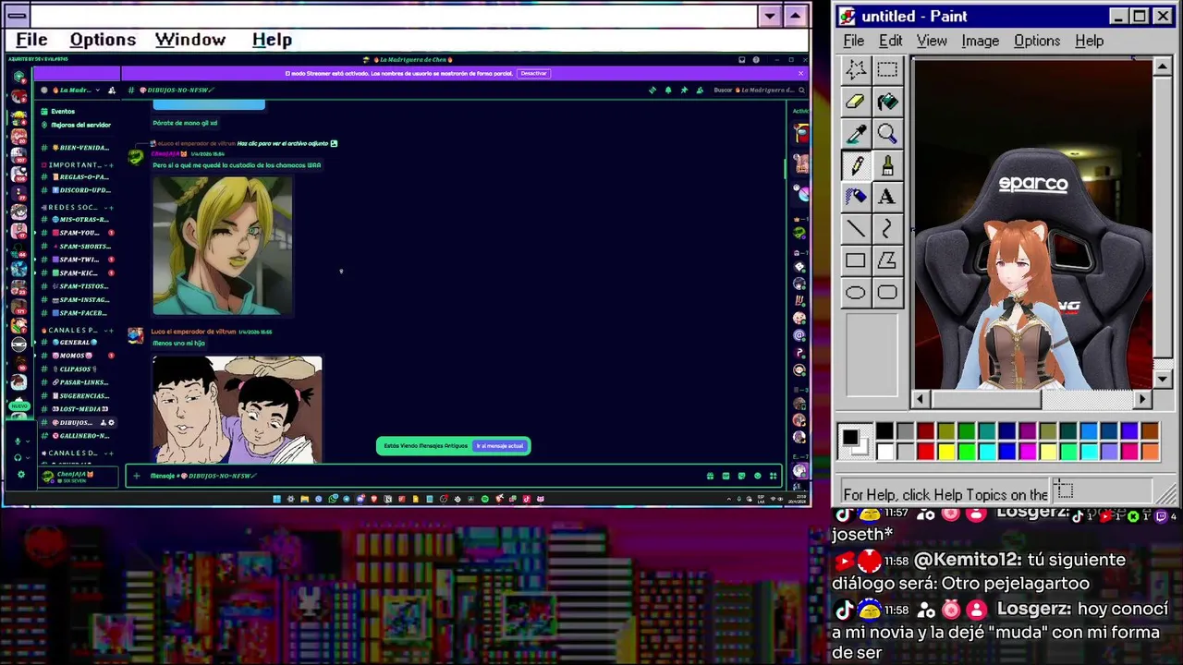1183x665 pixels.
Task: Expand the CANALES D... channel category
Action: point(78,453)
